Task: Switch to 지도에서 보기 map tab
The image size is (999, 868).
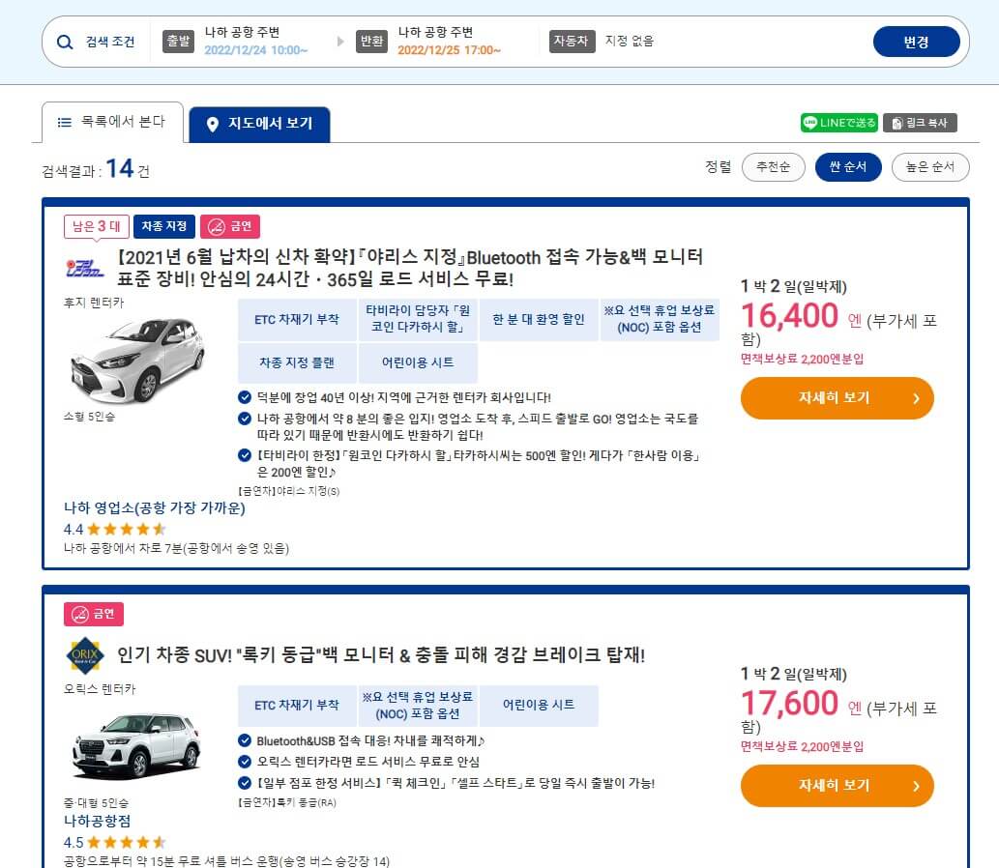Action: click(260, 124)
